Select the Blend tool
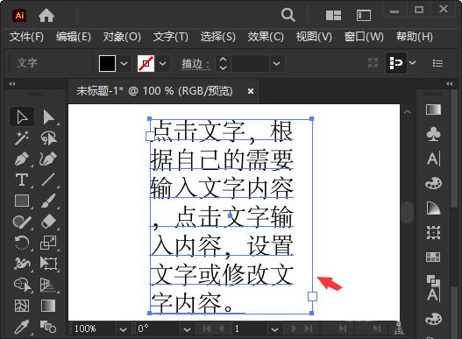This screenshot has height=339, width=462. pos(48,327)
